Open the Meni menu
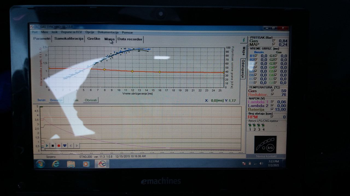This screenshot has width=350, height=196. 45,32
